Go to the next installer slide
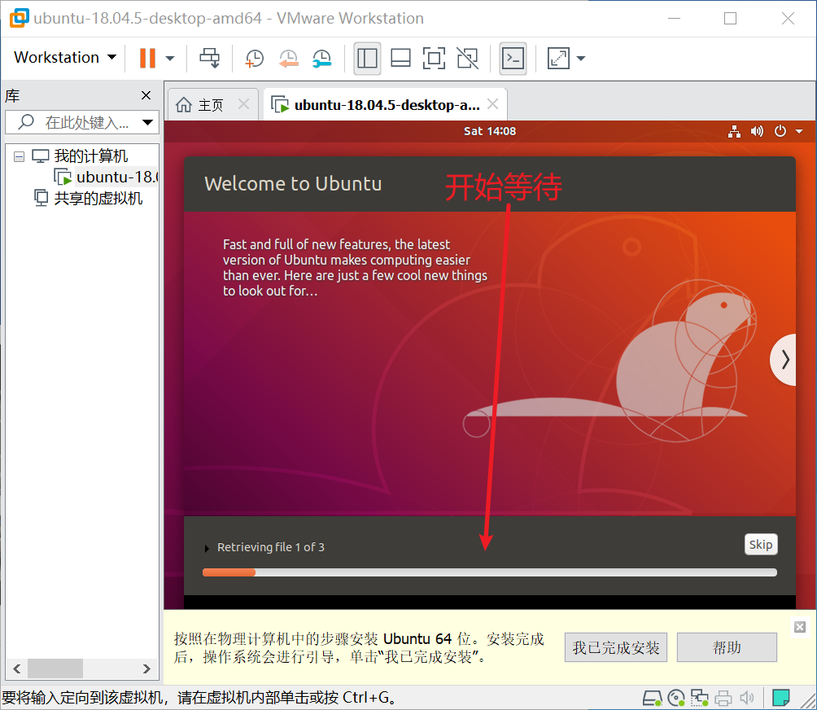 (x=784, y=360)
